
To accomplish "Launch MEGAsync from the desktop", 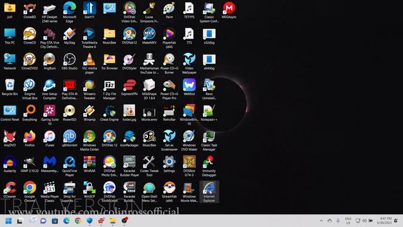I will (229, 11).
